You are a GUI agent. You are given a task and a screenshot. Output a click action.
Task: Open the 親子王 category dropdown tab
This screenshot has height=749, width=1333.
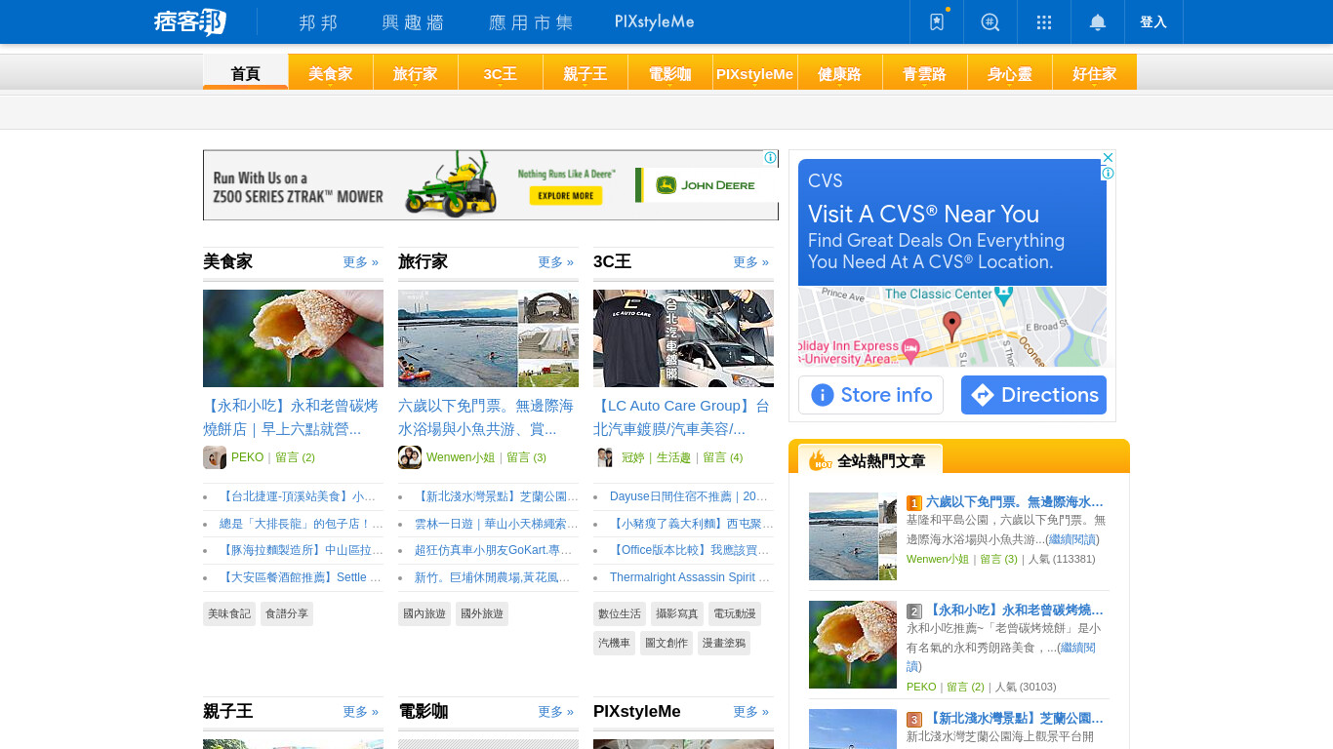[x=586, y=73]
